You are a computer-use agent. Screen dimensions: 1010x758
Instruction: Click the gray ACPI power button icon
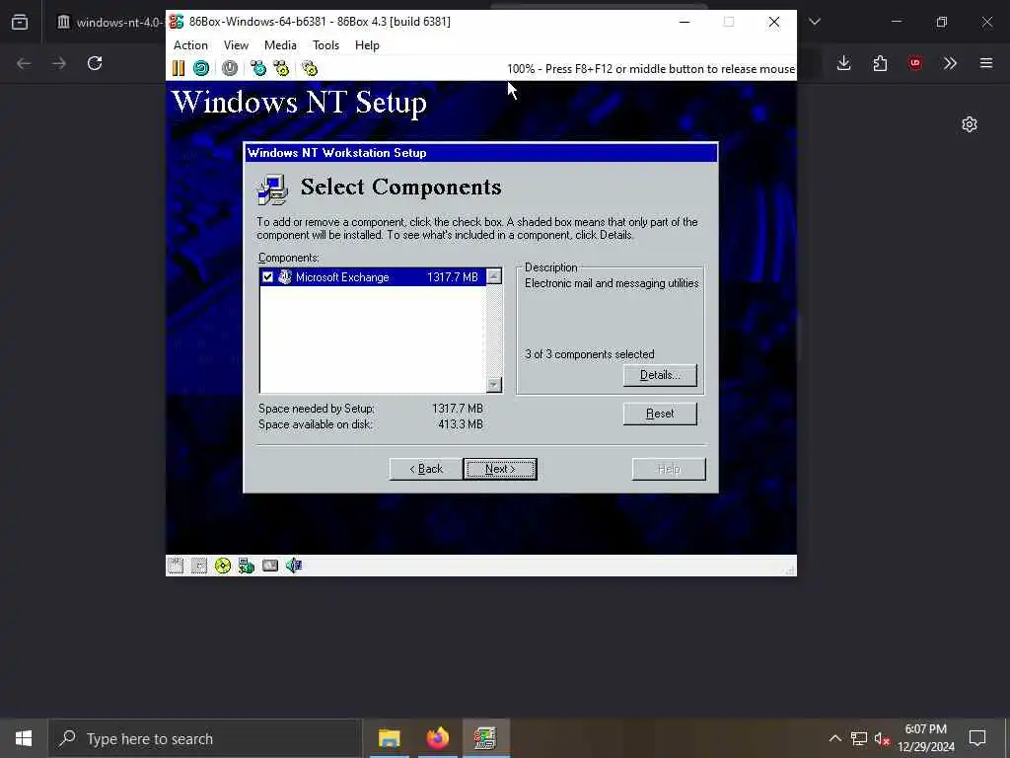click(x=229, y=68)
